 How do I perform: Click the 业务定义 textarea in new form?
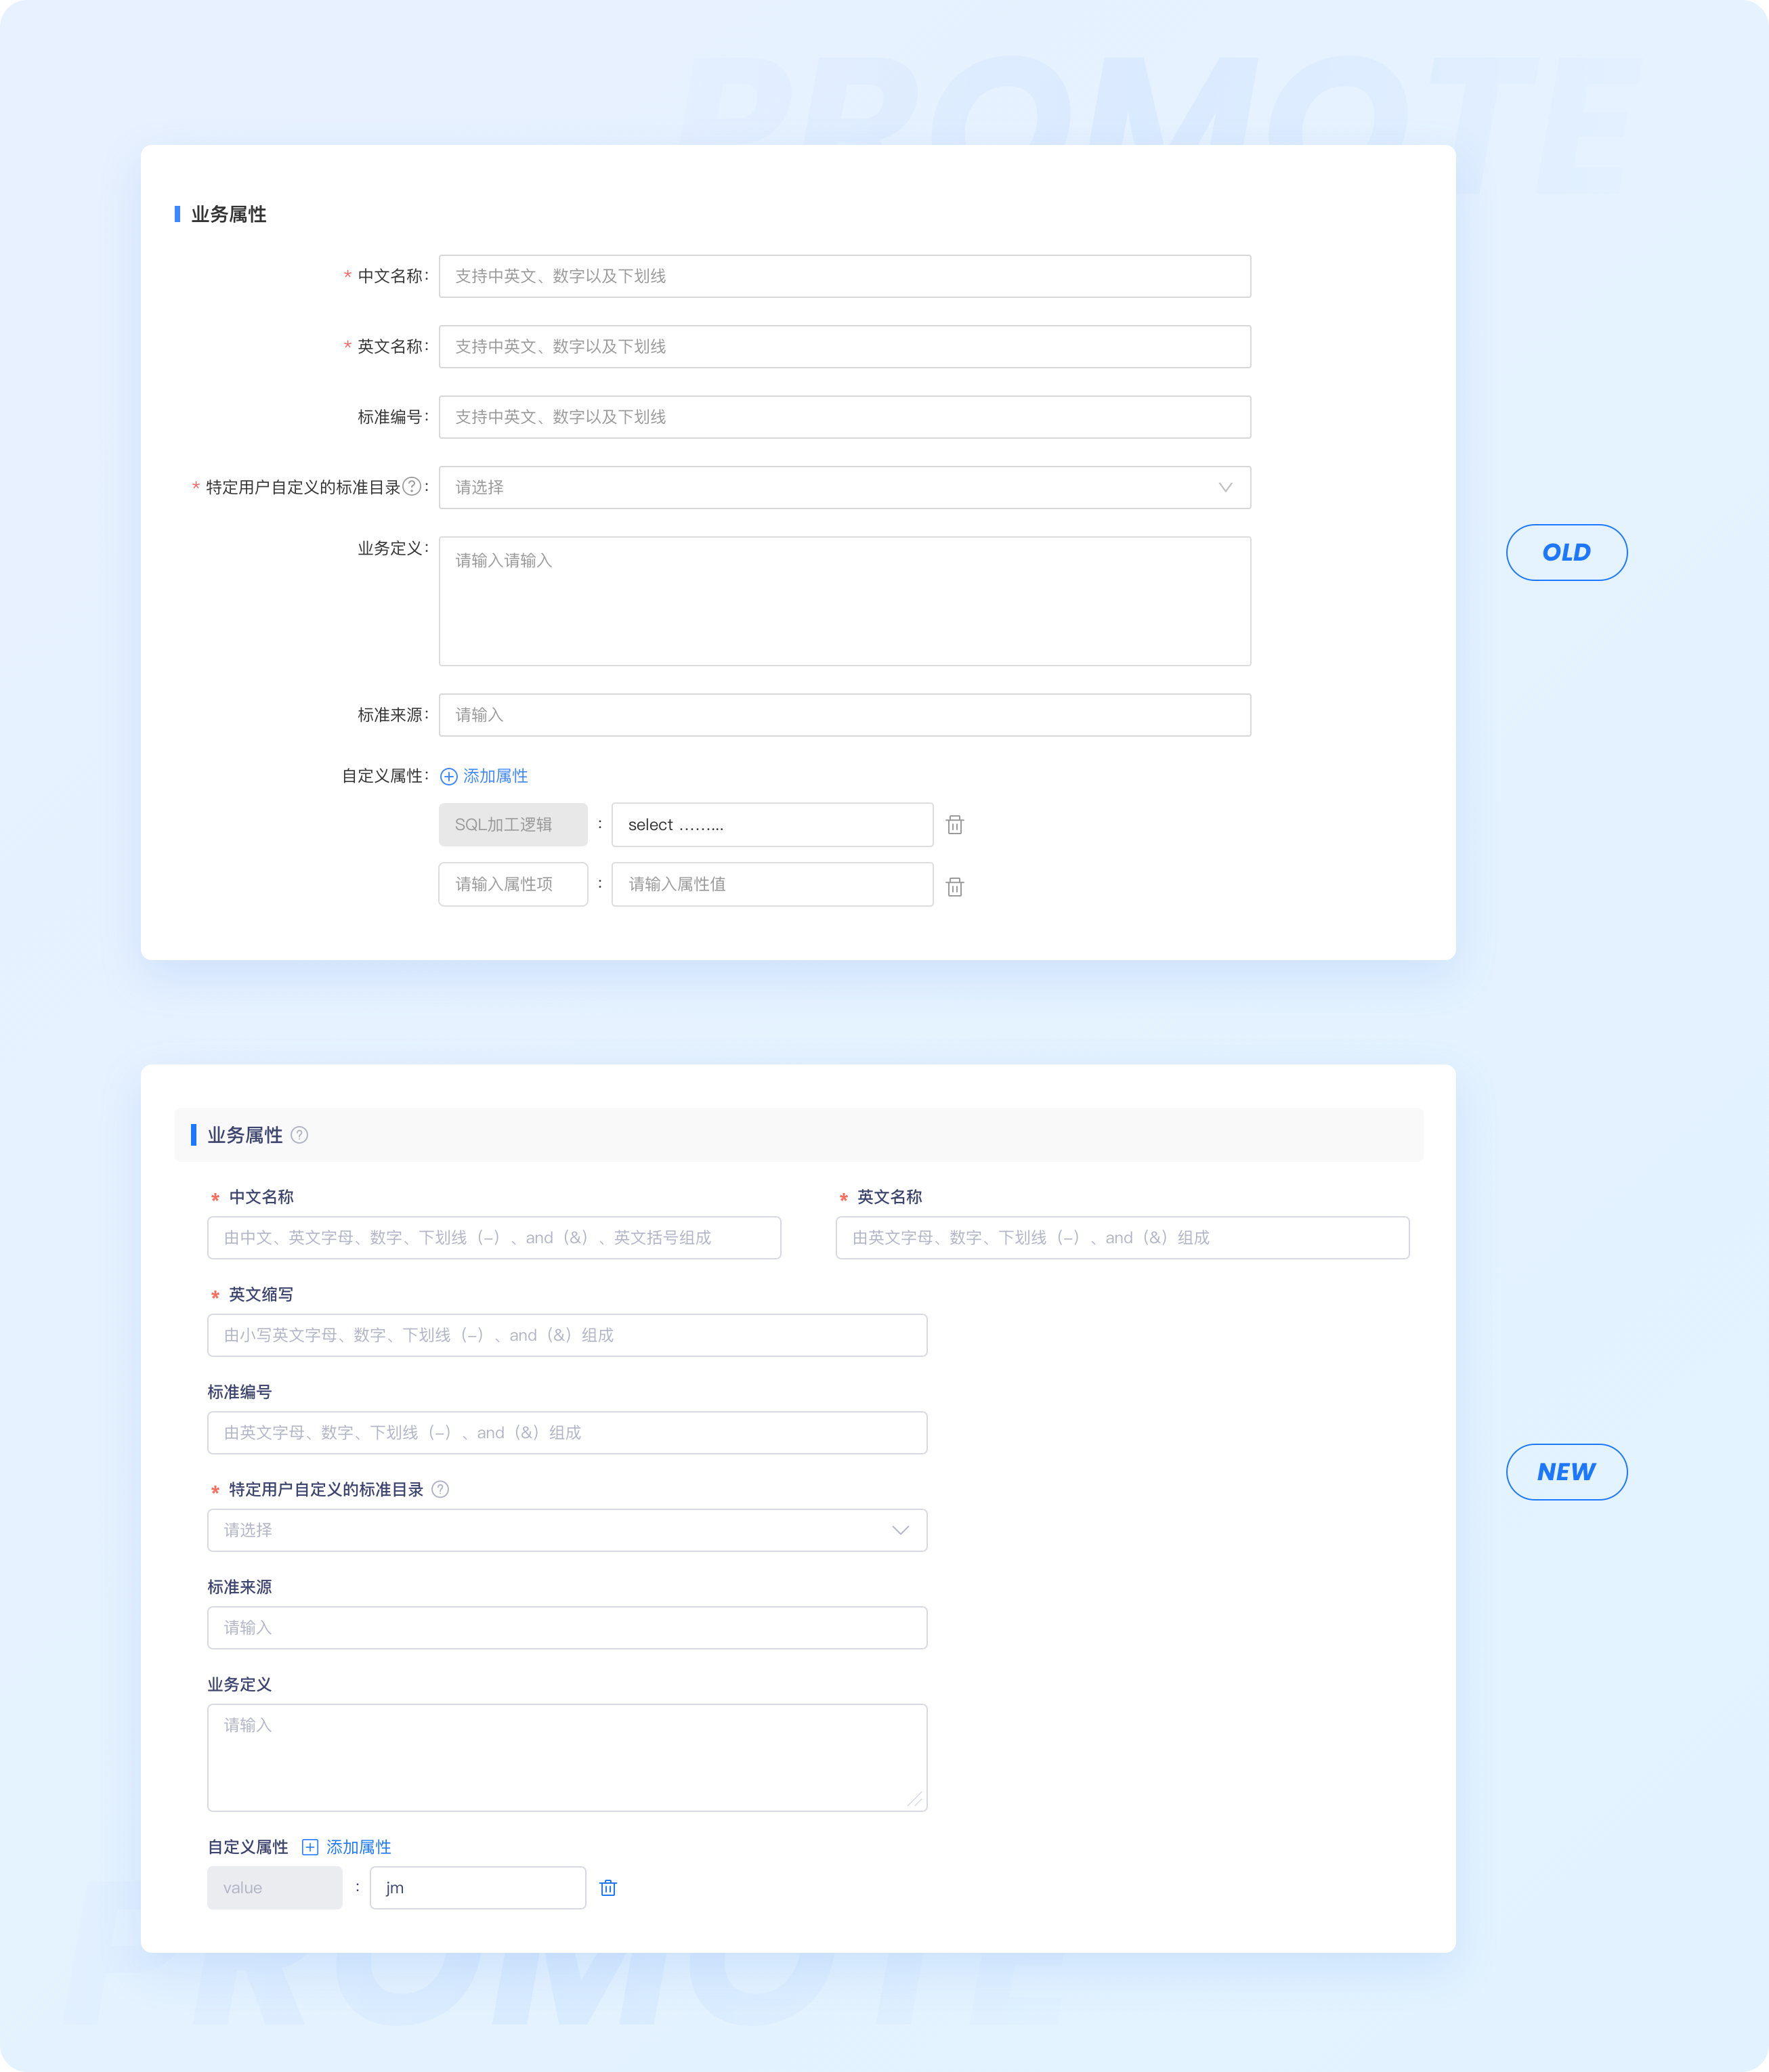point(567,1758)
